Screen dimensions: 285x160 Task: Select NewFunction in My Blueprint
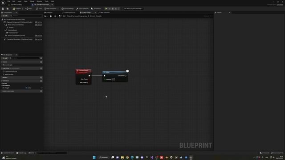pos(9,74)
